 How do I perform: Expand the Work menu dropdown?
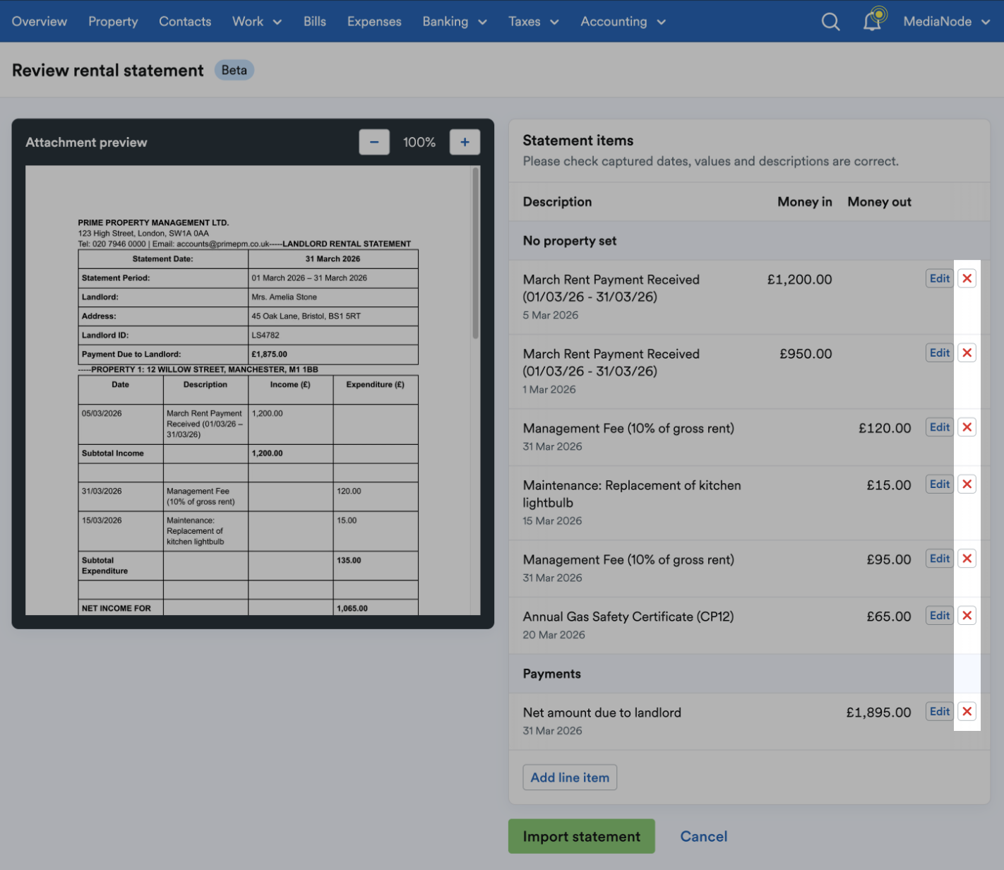click(x=257, y=21)
